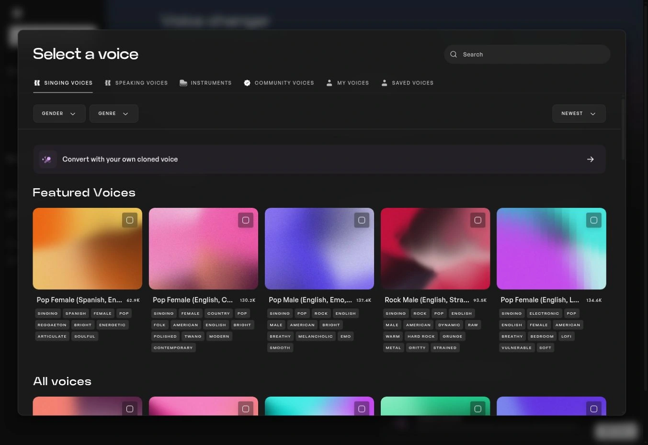Image resolution: width=648 pixels, height=445 pixels.
Task: Click the square icon on the Pop Female (English, L...) card
Action: tap(594, 220)
